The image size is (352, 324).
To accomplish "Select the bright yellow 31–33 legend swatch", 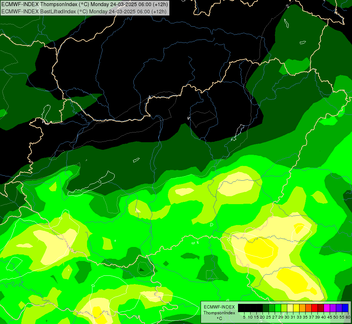I will click(296, 308).
